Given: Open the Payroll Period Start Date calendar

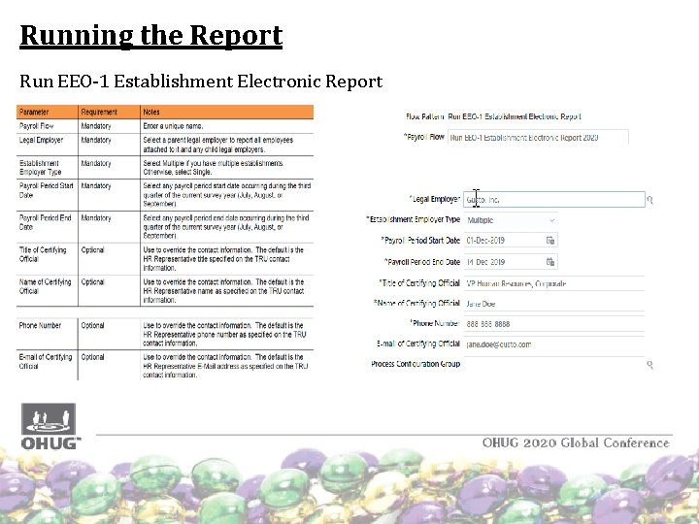Looking at the screenshot, I should click(x=550, y=241).
